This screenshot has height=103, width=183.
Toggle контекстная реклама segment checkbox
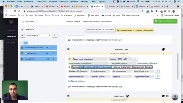[x=22, y=48]
